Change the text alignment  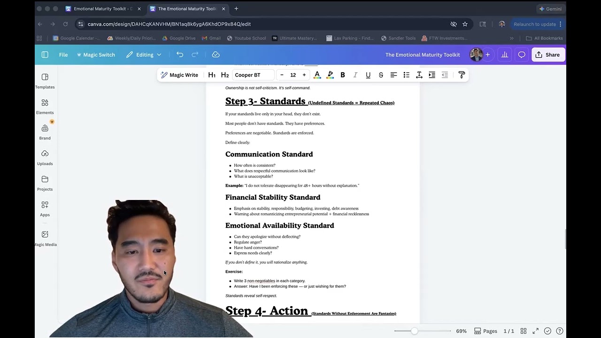[x=393, y=75]
